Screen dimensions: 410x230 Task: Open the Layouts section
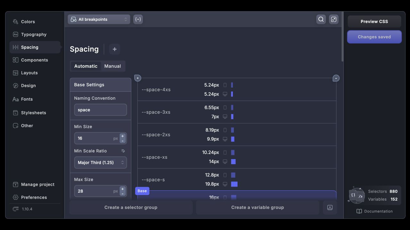point(35,73)
